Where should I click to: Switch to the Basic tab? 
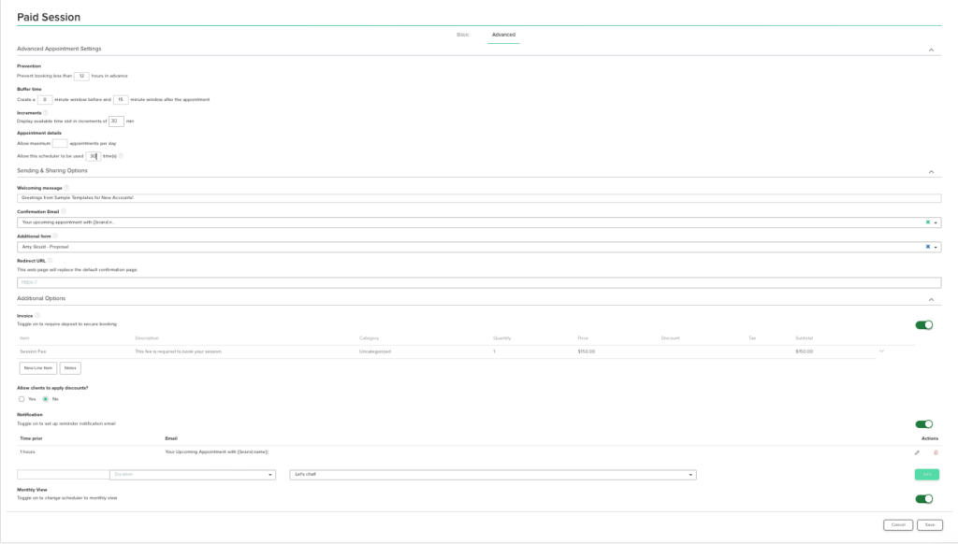pos(463,35)
